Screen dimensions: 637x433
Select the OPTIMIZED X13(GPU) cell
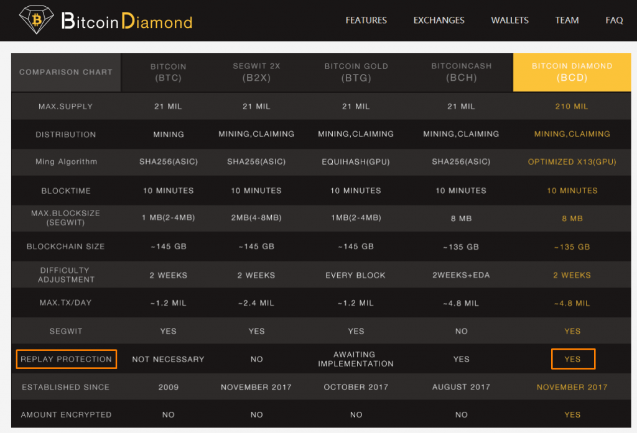[x=572, y=162]
